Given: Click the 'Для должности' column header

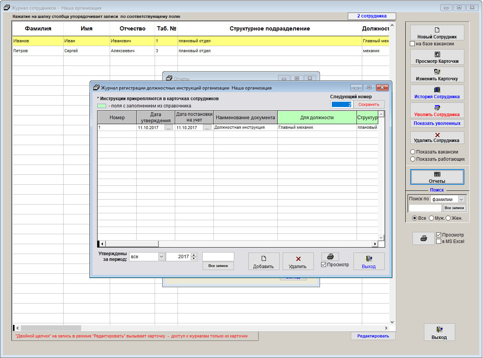Looking at the screenshot, I should tap(317, 117).
